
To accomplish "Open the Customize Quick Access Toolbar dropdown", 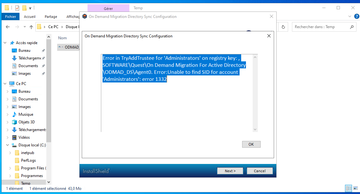I will [30, 8].
